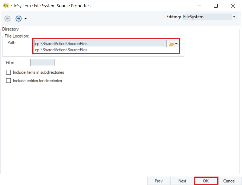The width and height of the screenshot is (242, 185).
Task: Expand the folder browse dropdown arrow
Action: pos(176,44)
